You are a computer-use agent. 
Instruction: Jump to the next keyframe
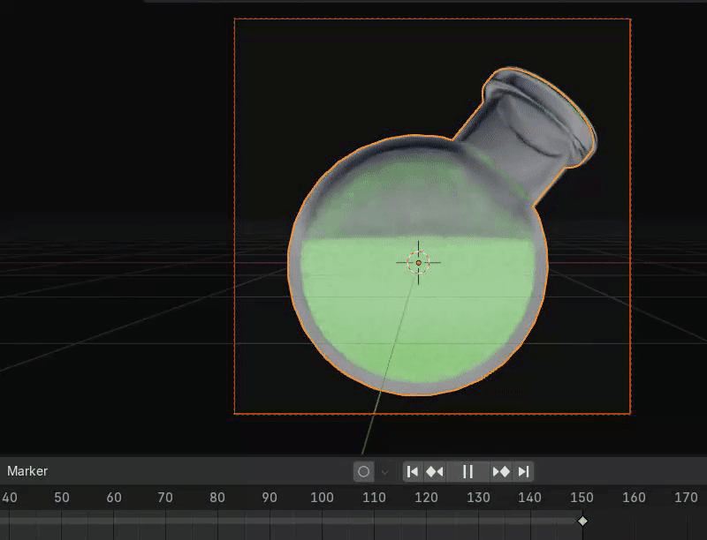click(501, 471)
